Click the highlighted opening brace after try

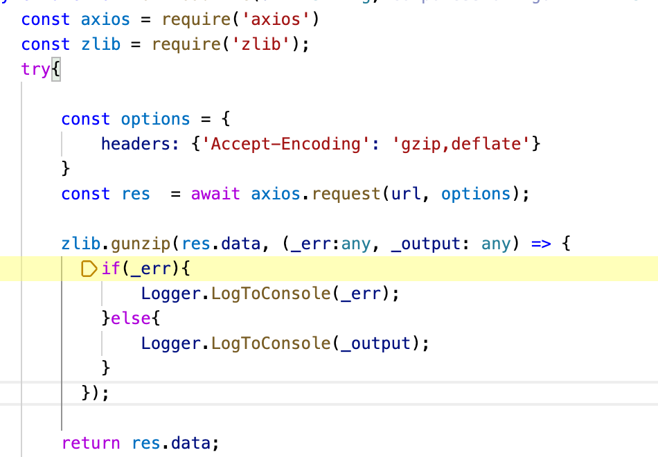coord(56,69)
